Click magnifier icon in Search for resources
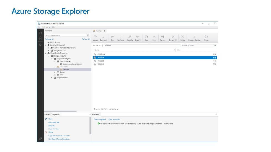The width and height of the screenshot is (271, 152). (88, 35)
